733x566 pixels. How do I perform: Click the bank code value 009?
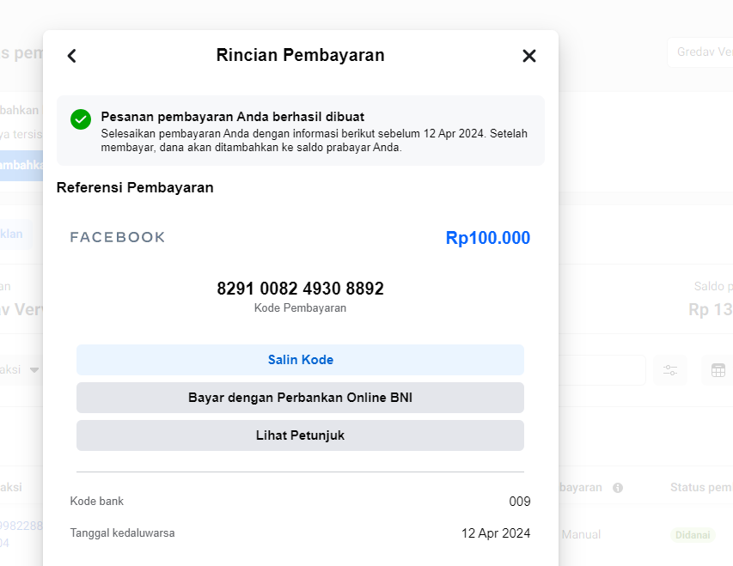[x=519, y=502]
